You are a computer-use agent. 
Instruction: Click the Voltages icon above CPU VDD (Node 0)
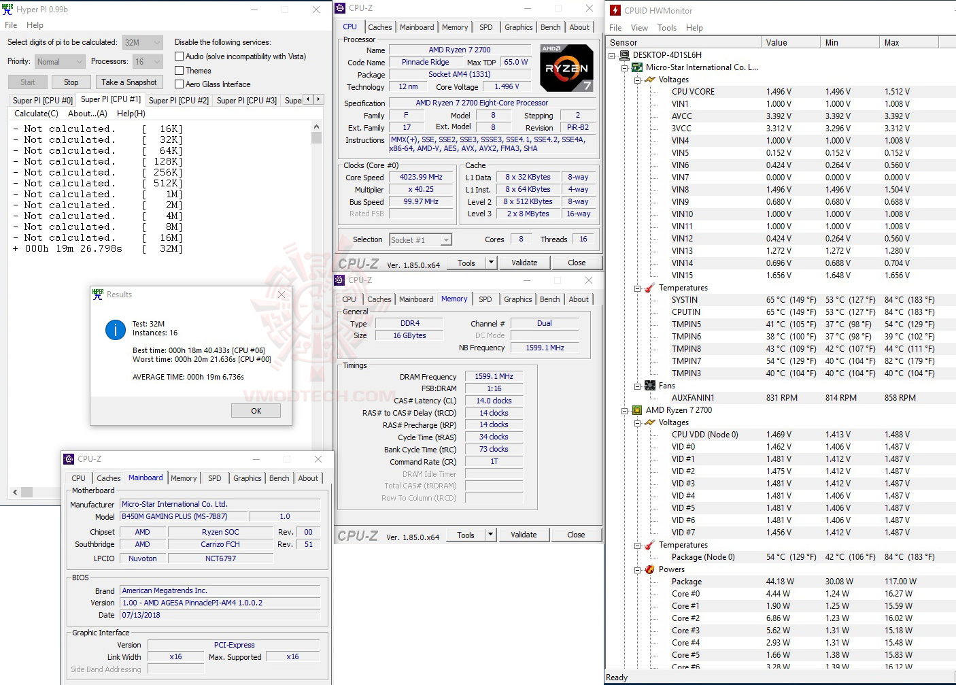650,422
